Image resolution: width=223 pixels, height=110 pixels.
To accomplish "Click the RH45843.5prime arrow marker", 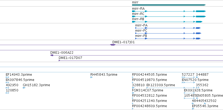I will 91,77.
